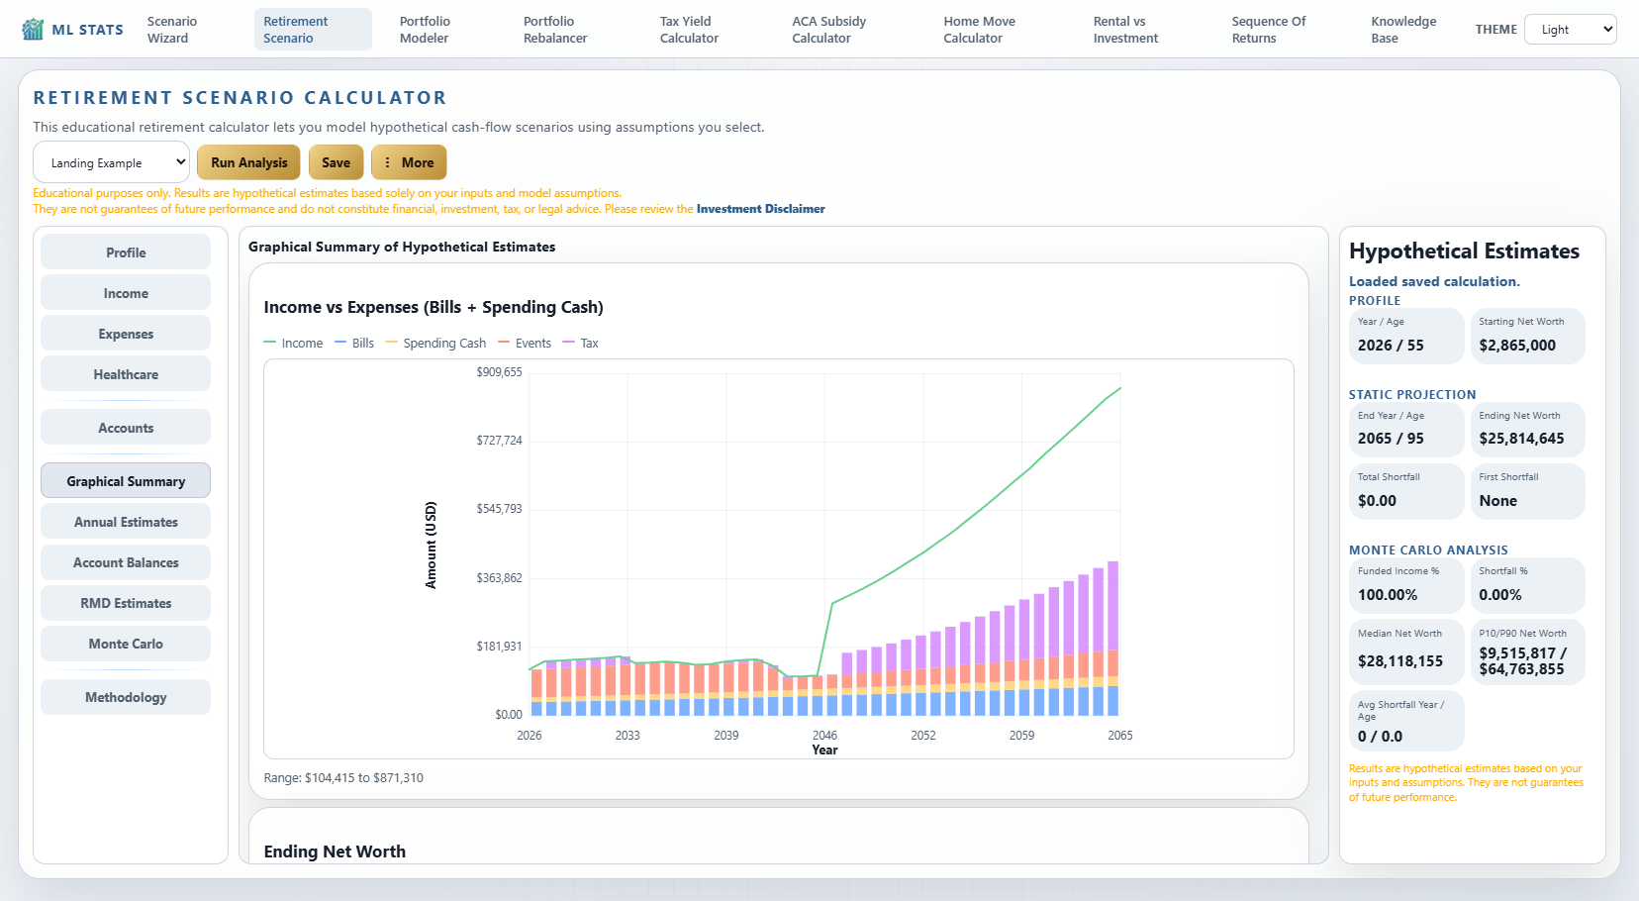The width and height of the screenshot is (1639, 901).
Task: Toggle the Events legend series
Action: 525,344
